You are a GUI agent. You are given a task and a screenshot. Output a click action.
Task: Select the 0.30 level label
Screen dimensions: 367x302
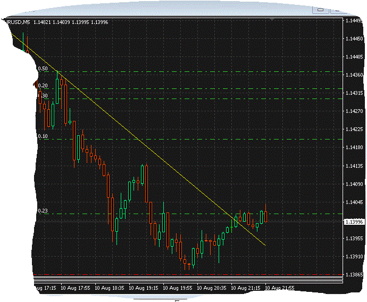pyautogui.click(x=44, y=96)
